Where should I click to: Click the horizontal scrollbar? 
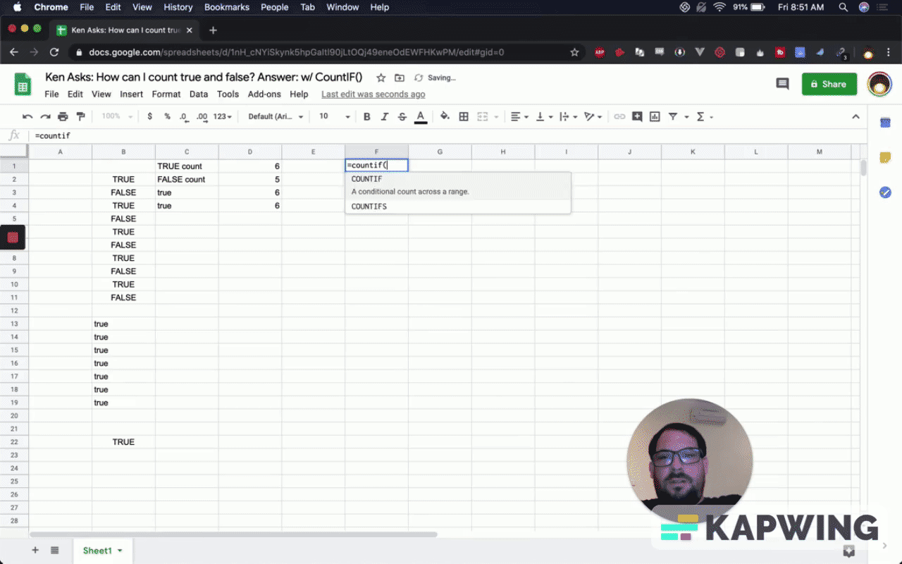(x=233, y=534)
